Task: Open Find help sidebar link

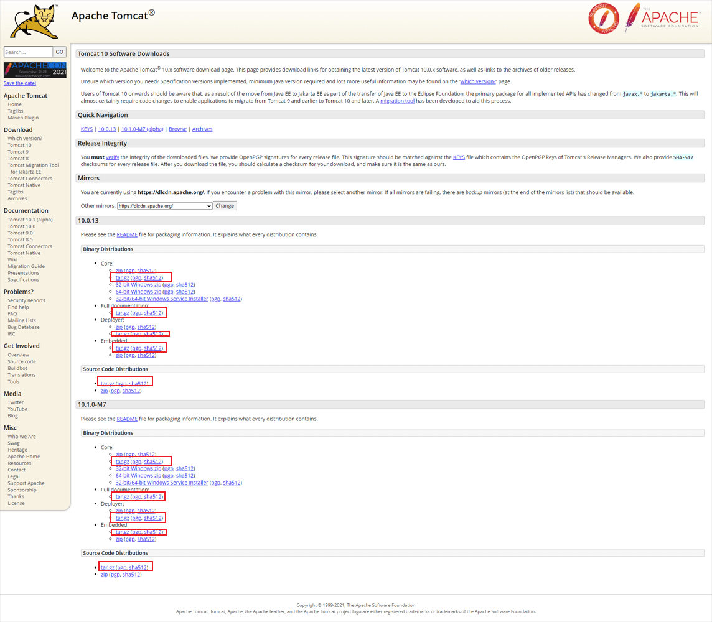Action: (x=18, y=307)
